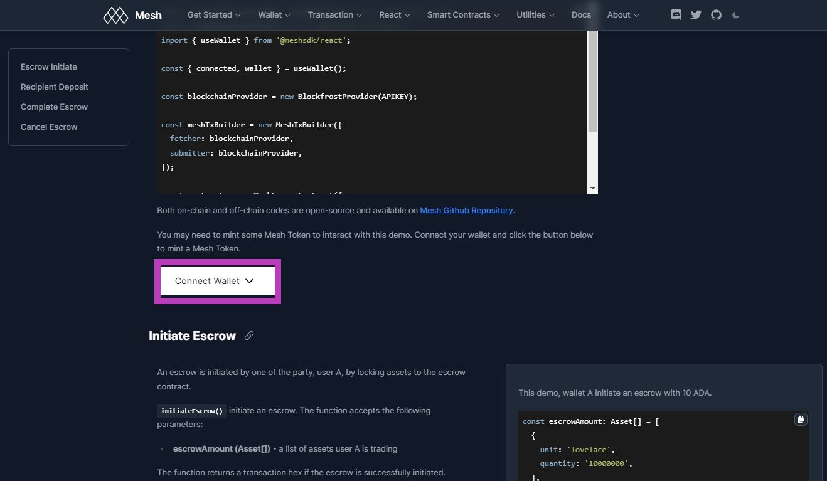Jump to Recipient Deposit section
The height and width of the screenshot is (481, 827).
tap(55, 87)
